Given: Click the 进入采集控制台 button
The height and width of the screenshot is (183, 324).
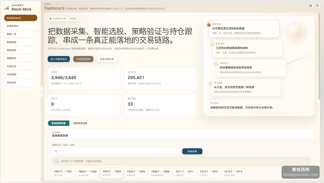Looking at the screenshot, I should [x=59, y=59].
